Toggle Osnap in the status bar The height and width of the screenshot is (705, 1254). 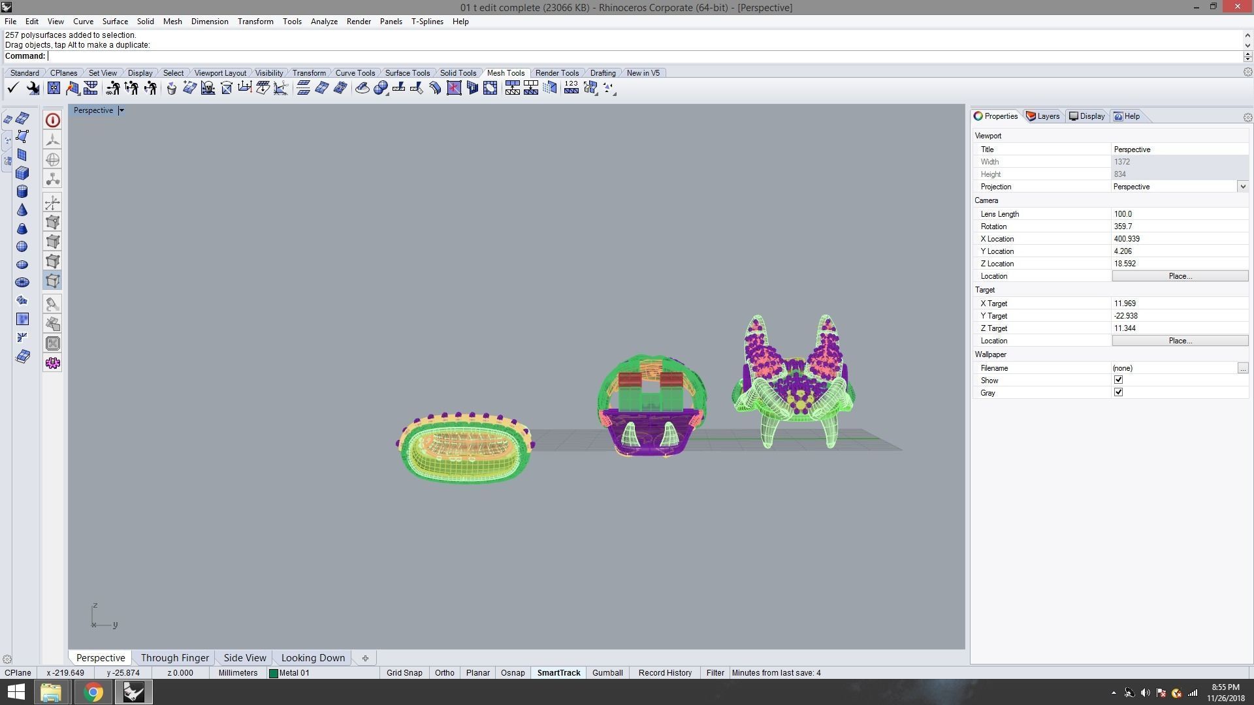(512, 672)
